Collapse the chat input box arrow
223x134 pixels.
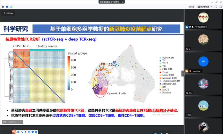click(21, 122)
